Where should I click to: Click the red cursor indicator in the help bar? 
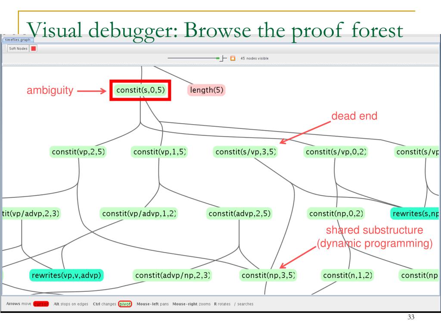pyautogui.click(x=41, y=304)
